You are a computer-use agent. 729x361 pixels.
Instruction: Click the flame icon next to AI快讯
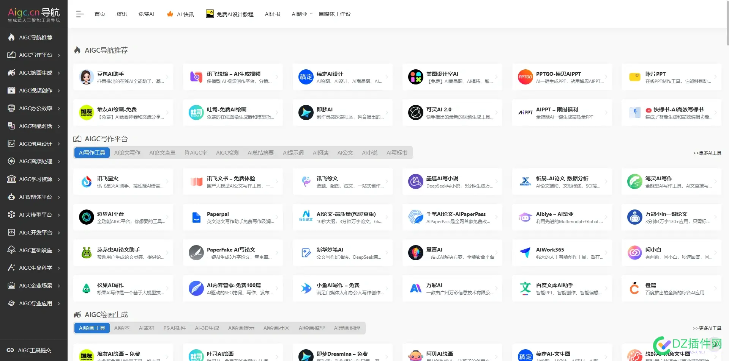point(170,14)
